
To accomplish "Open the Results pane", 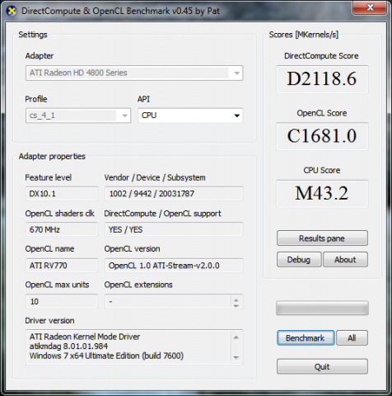I will point(322,238).
